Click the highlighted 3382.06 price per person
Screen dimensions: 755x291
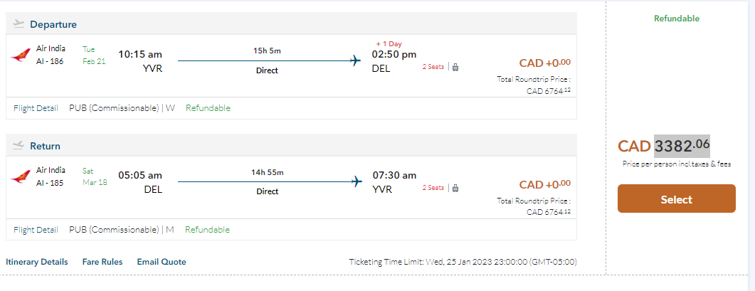click(x=682, y=146)
